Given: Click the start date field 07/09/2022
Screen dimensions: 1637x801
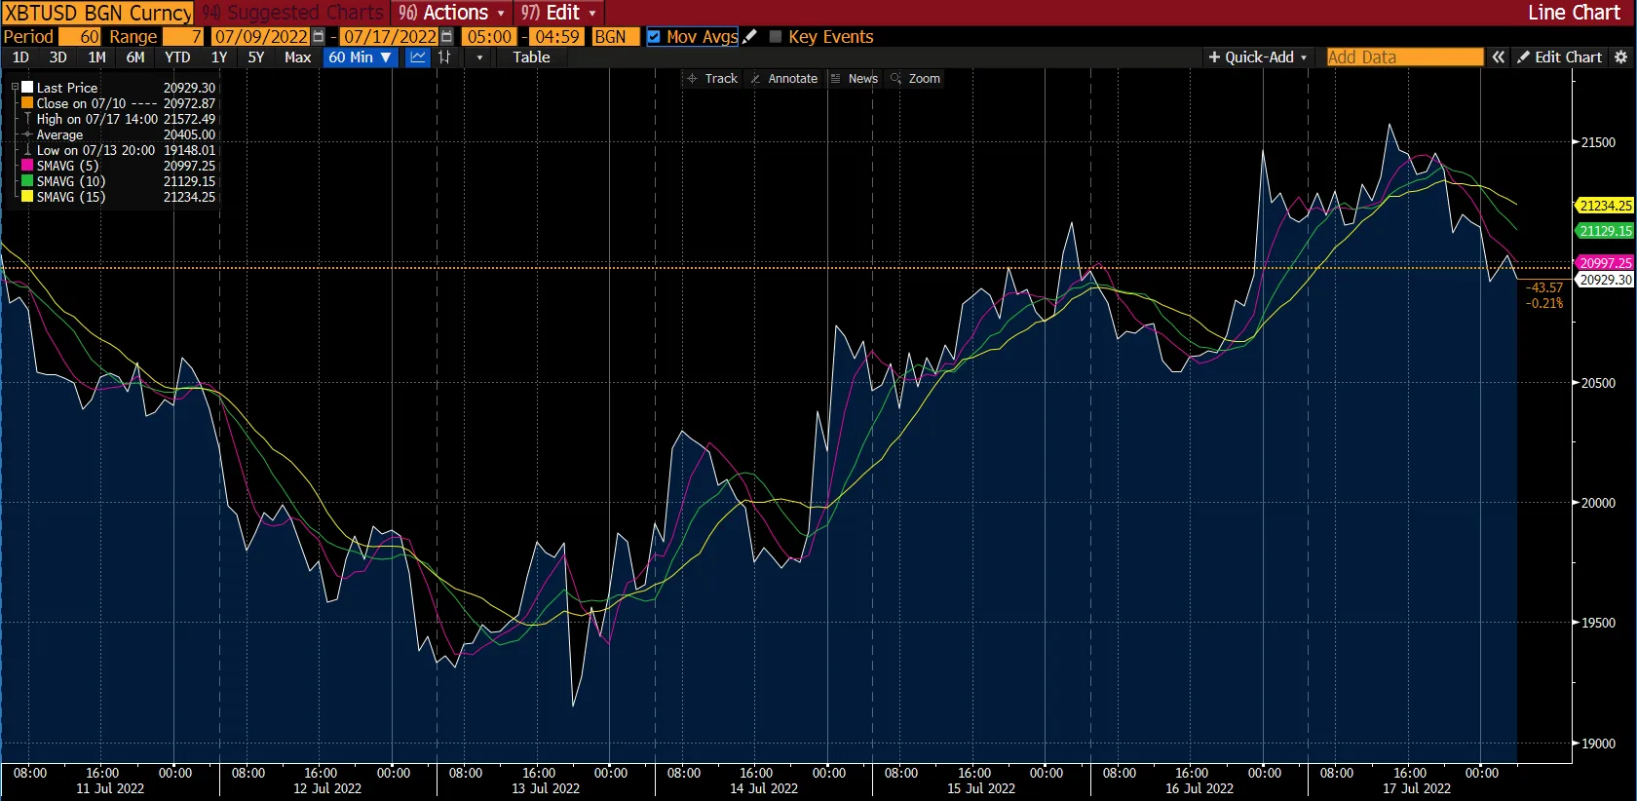Looking at the screenshot, I should click(x=260, y=37).
